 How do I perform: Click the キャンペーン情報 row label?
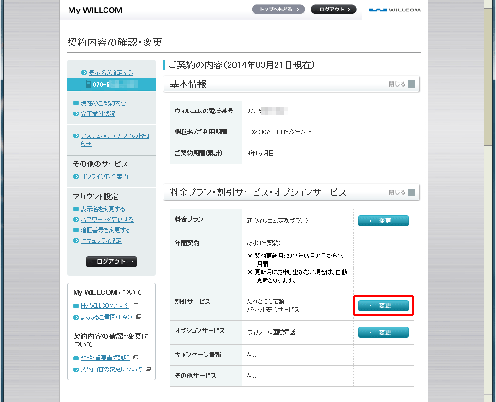click(198, 354)
